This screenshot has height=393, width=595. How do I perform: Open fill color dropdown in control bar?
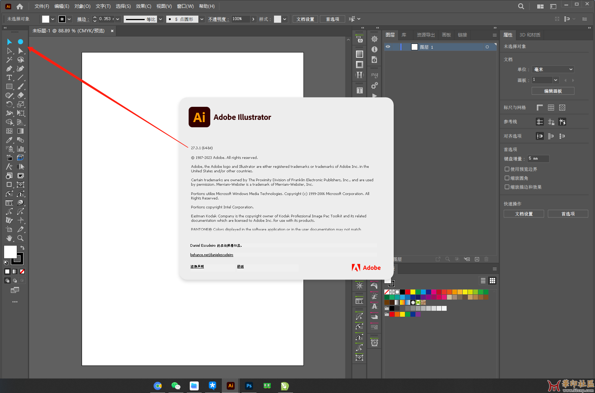[53, 19]
